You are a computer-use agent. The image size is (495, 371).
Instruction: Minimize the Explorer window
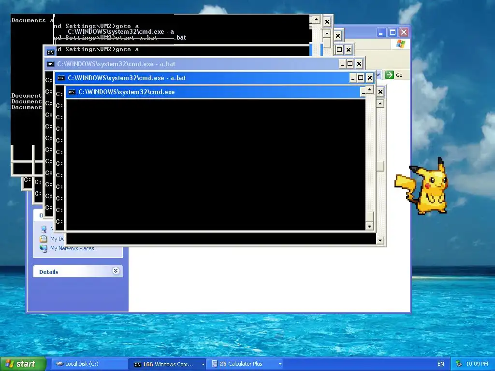381,32
